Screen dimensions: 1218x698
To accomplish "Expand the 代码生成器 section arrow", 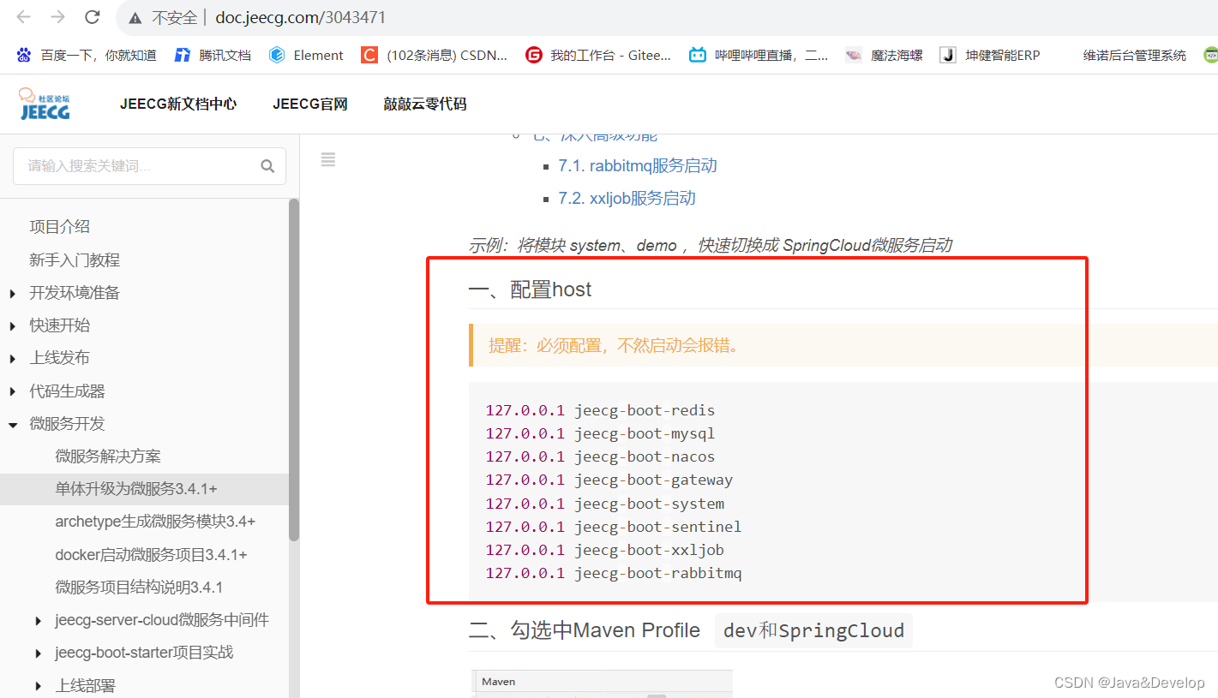I will (12, 392).
